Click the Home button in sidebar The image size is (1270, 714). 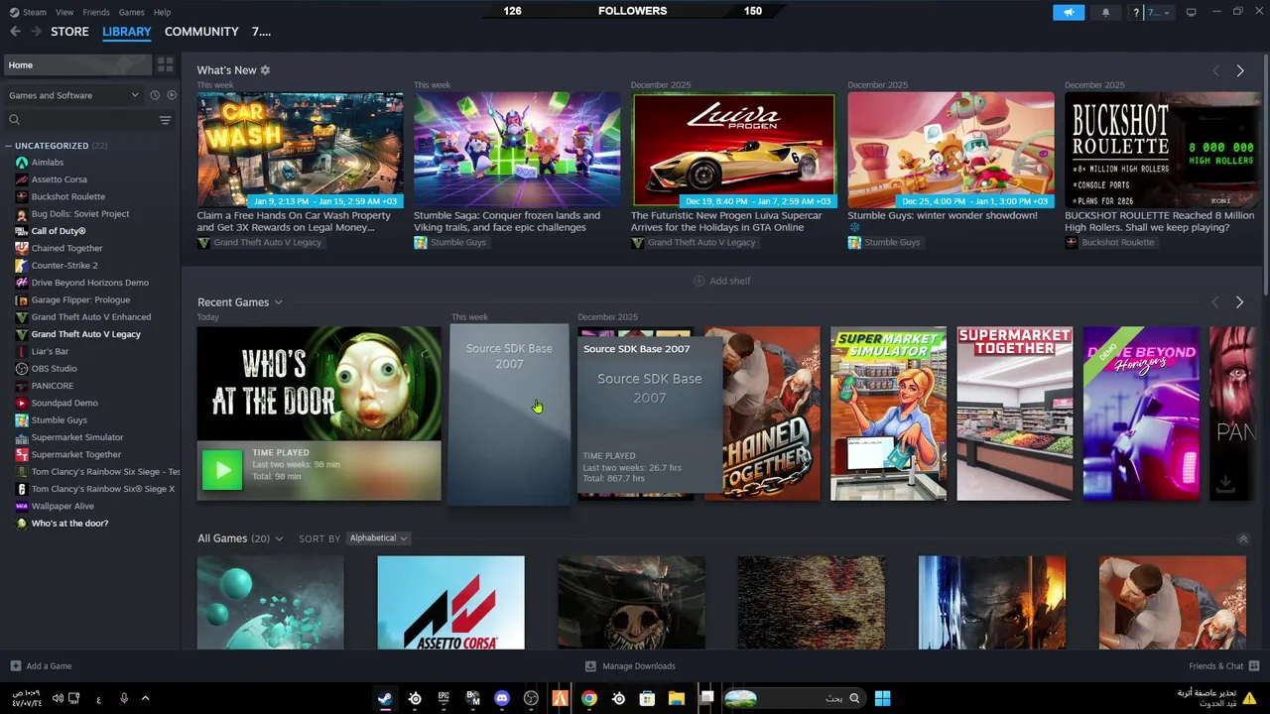click(77, 64)
